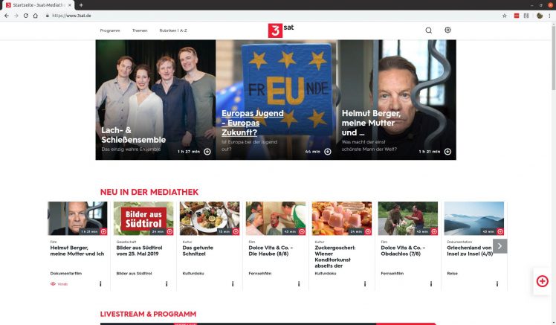
Task: Toggle bookmark on Bilder aus Südtirol thumbnail
Action: tap(169, 231)
